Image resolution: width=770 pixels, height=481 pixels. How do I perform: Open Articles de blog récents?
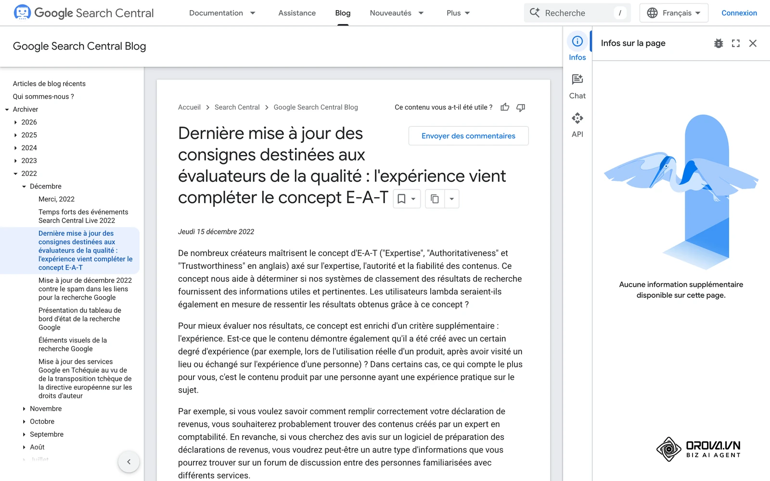point(49,84)
